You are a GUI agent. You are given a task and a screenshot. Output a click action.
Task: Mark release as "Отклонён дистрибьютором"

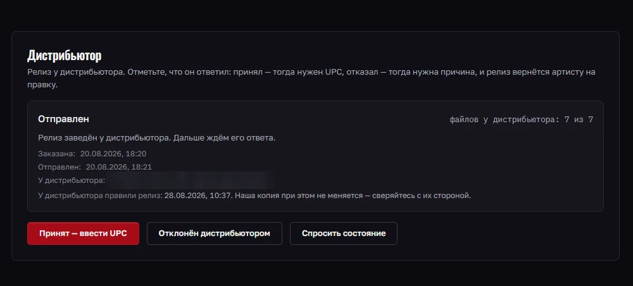click(x=215, y=233)
